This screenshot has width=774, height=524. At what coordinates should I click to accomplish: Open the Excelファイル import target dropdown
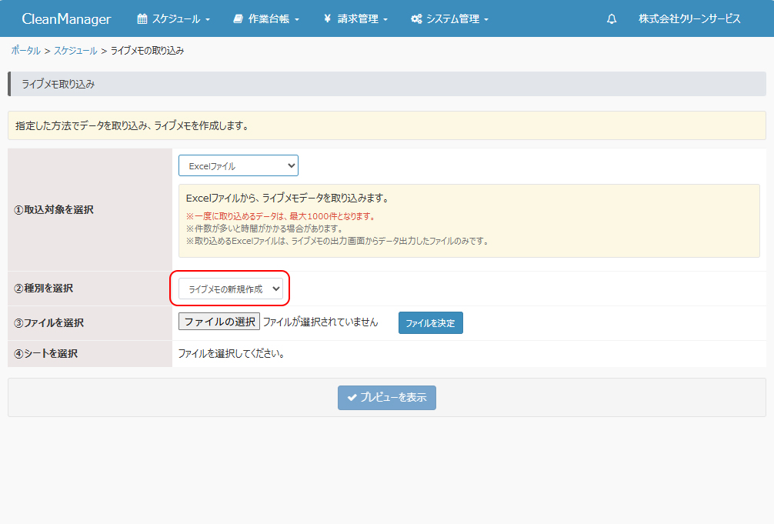point(238,165)
